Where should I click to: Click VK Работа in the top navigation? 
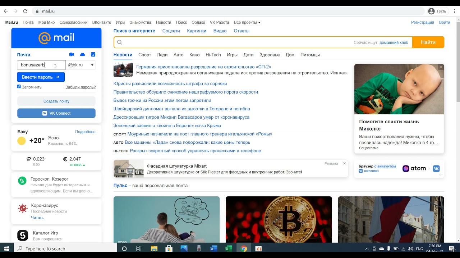219,22
